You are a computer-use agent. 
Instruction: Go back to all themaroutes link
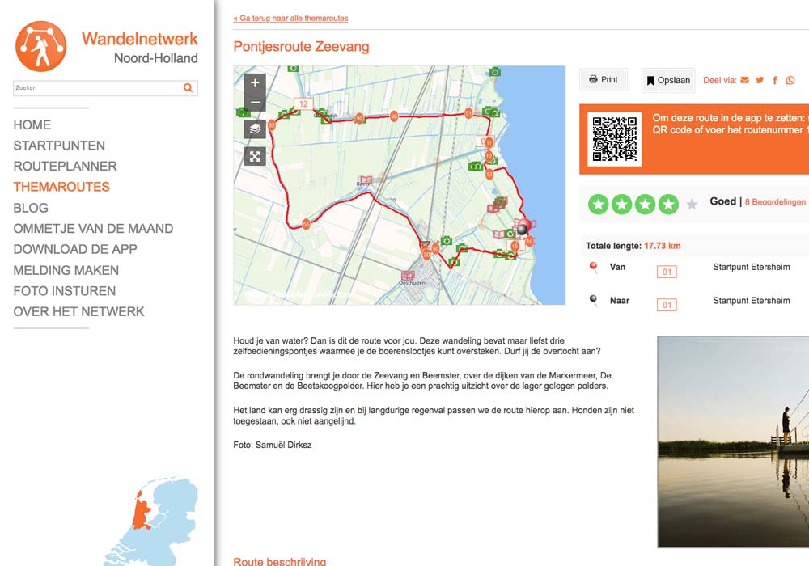290,18
